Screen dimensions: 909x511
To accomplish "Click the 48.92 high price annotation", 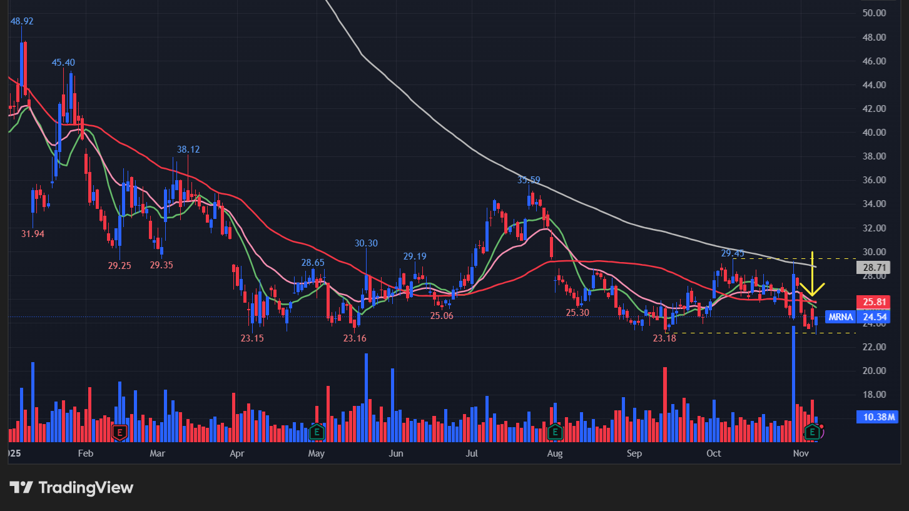I will tap(22, 21).
